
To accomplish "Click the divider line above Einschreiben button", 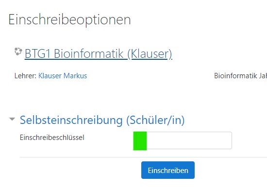I will click(143, 157).
